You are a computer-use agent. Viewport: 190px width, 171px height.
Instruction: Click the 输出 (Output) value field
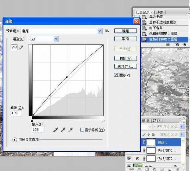coord(16,113)
